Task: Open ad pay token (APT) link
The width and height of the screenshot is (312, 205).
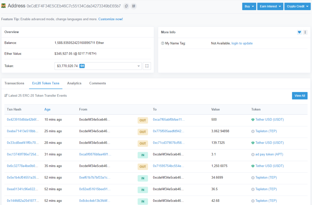Action: pyautogui.click(x=269, y=154)
